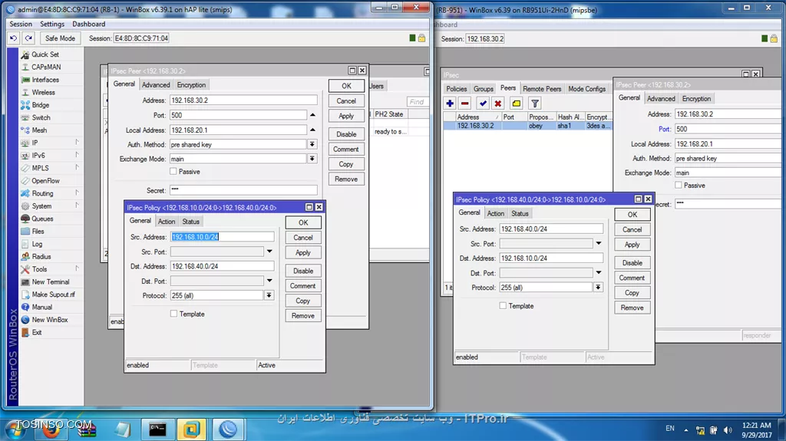Open Switch sidebar entry
This screenshot has height=441, width=786.
[41, 117]
